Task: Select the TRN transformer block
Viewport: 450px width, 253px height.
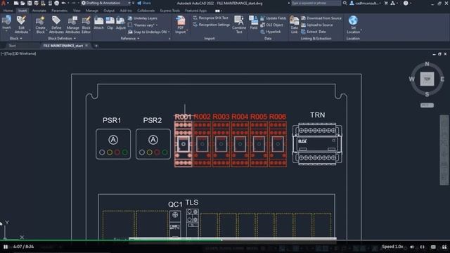Action: click(317, 143)
